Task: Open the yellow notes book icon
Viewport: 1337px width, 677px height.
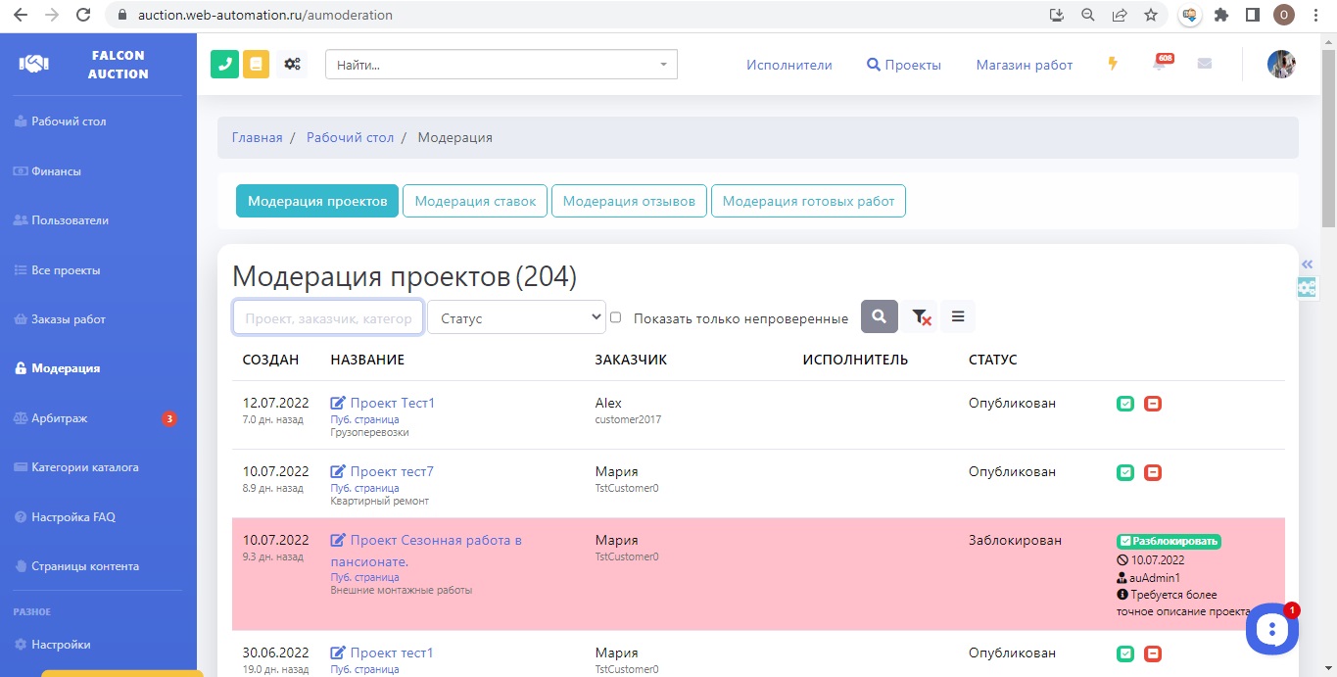Action: 256,65
